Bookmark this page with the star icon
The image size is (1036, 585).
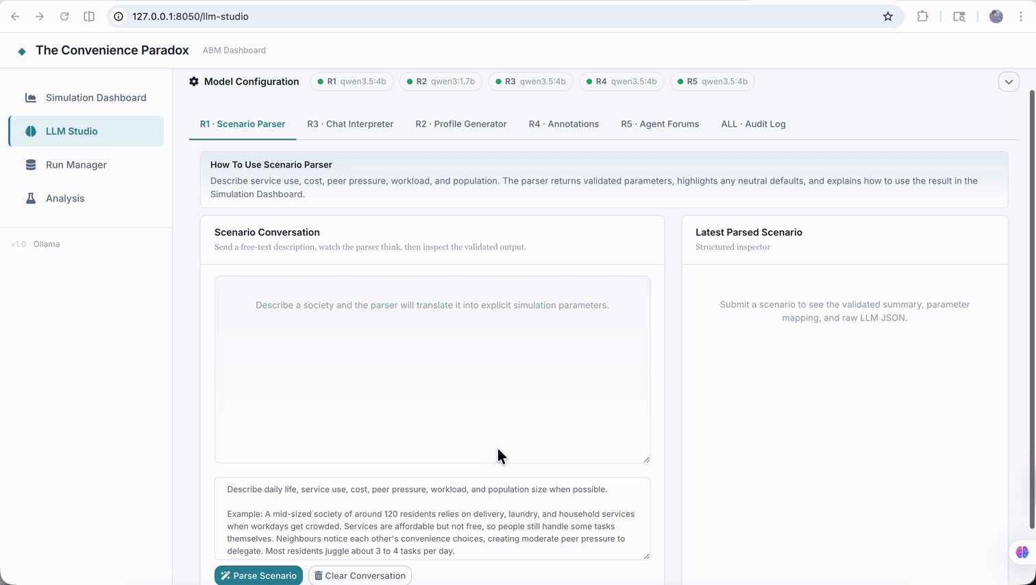pyautogui.click(x=888, y=16)
